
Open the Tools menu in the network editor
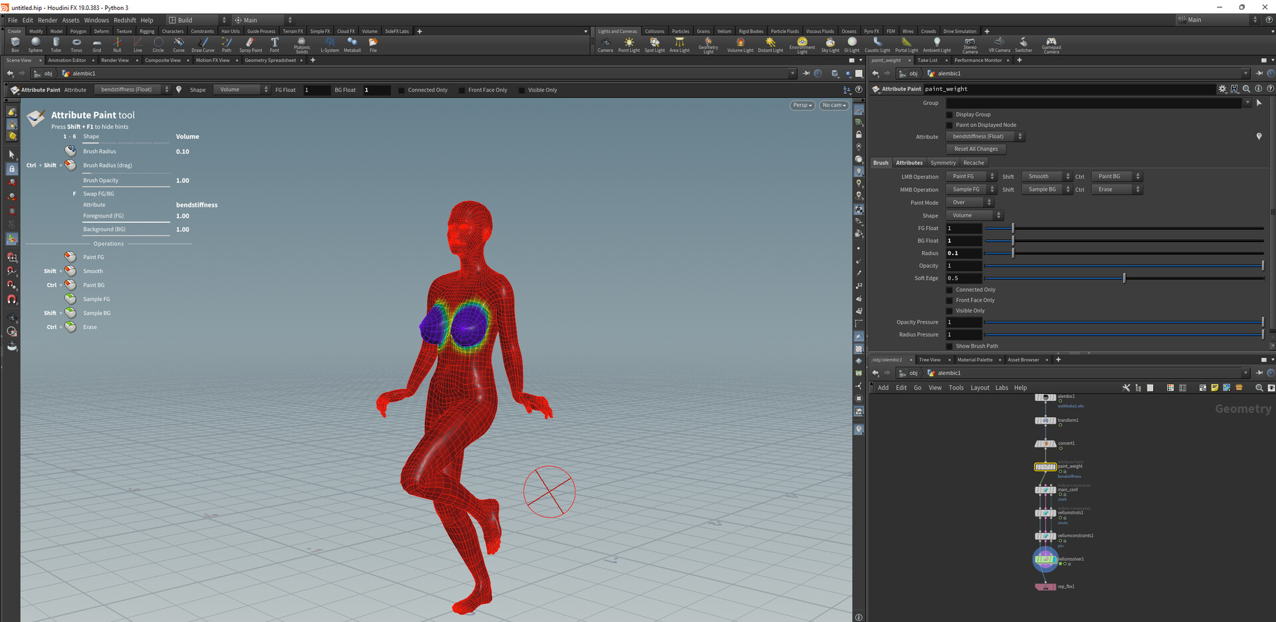956,387
